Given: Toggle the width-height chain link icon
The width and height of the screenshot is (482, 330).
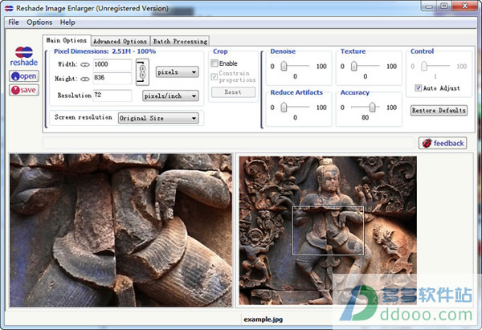Looking at the screenshot, I should point(142,72).
